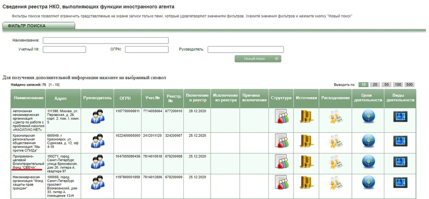Select the 50 records per page option
The height and width of the screenshot is (199, 429).
[x=386, y=85]
